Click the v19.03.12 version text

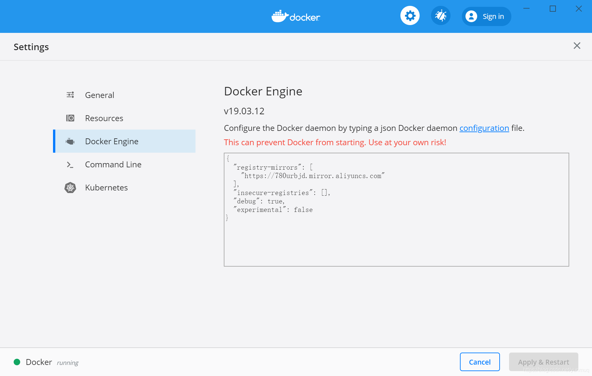[244, 111]
